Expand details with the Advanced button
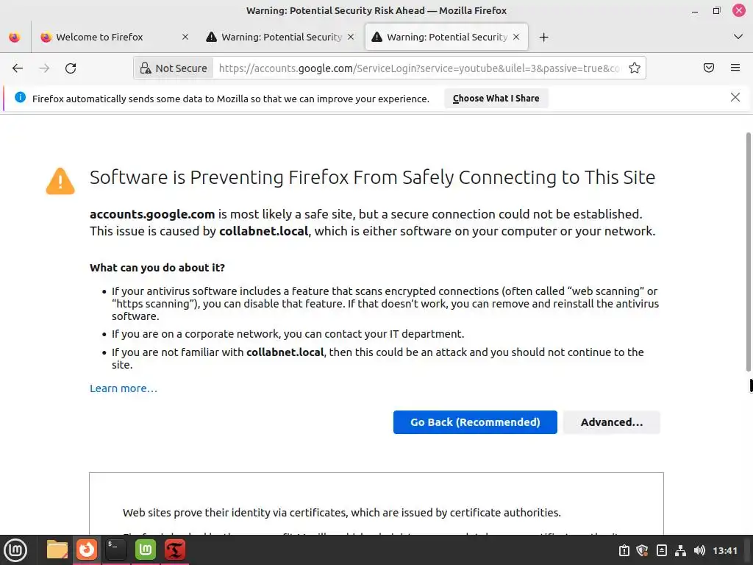 click(x=611, y=422)
